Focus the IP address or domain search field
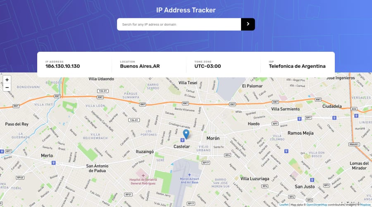Image resolution: width=372 pixels, height=207 pixels. click(179, 24)
